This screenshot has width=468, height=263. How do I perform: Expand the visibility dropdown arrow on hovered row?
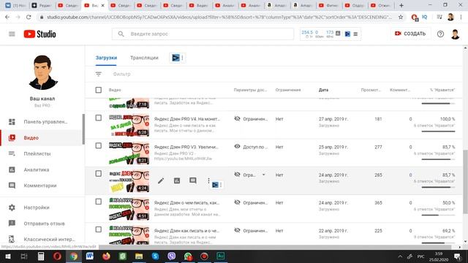[x=263, y=175]
